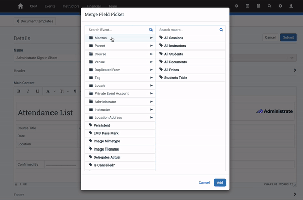Viewport: 303px width, 200px height.
Task: Expand the Administrator folder
Action: tap(120, 102)
